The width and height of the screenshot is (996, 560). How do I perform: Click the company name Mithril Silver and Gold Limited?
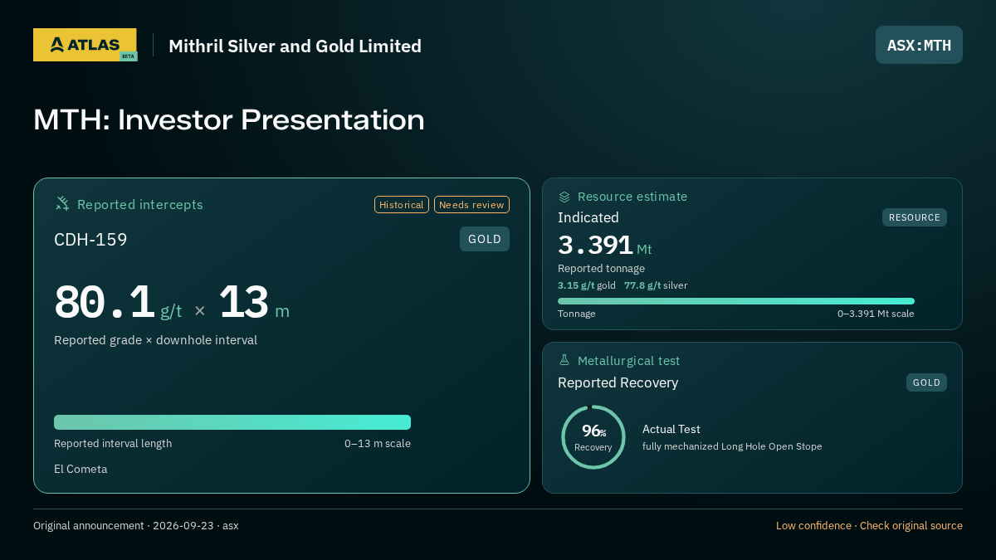[295, 46]
